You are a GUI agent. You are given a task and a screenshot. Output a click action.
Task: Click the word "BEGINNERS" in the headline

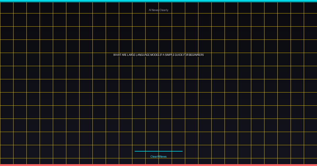coord(196,55)
